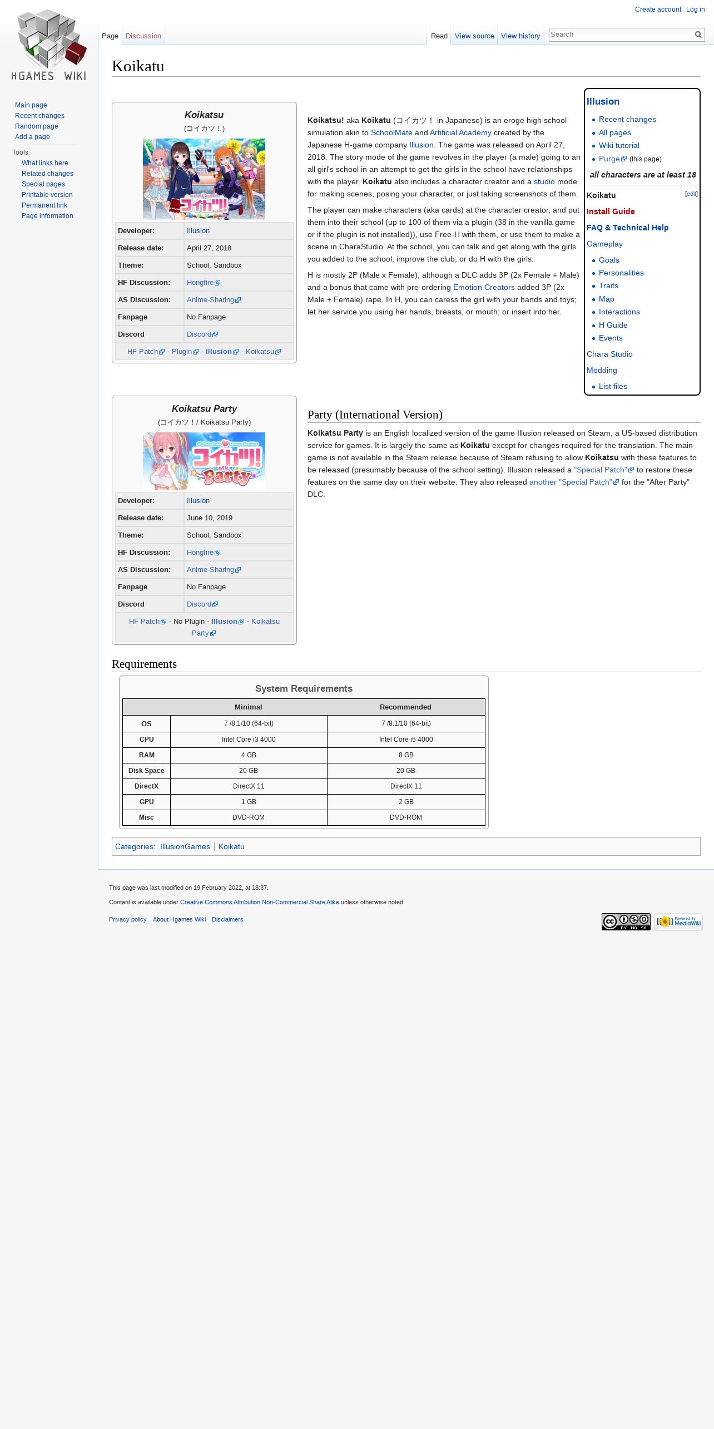Go to Main page in sidebar
Image resolution: width=714 pixels, height=1429 pixels.
pyautogui.click(x=31, y=105)
